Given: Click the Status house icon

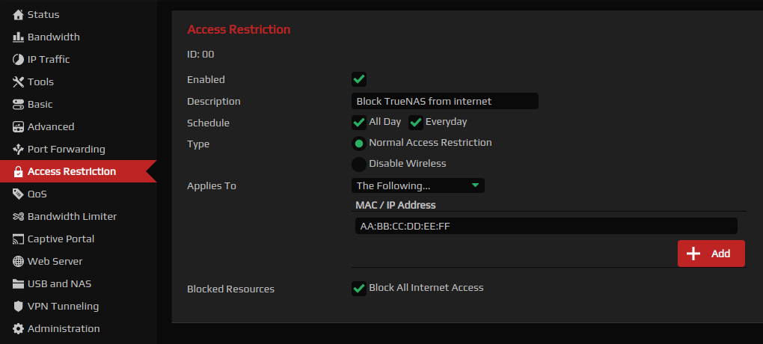Looking at the screenshot, I should [18, 15].
